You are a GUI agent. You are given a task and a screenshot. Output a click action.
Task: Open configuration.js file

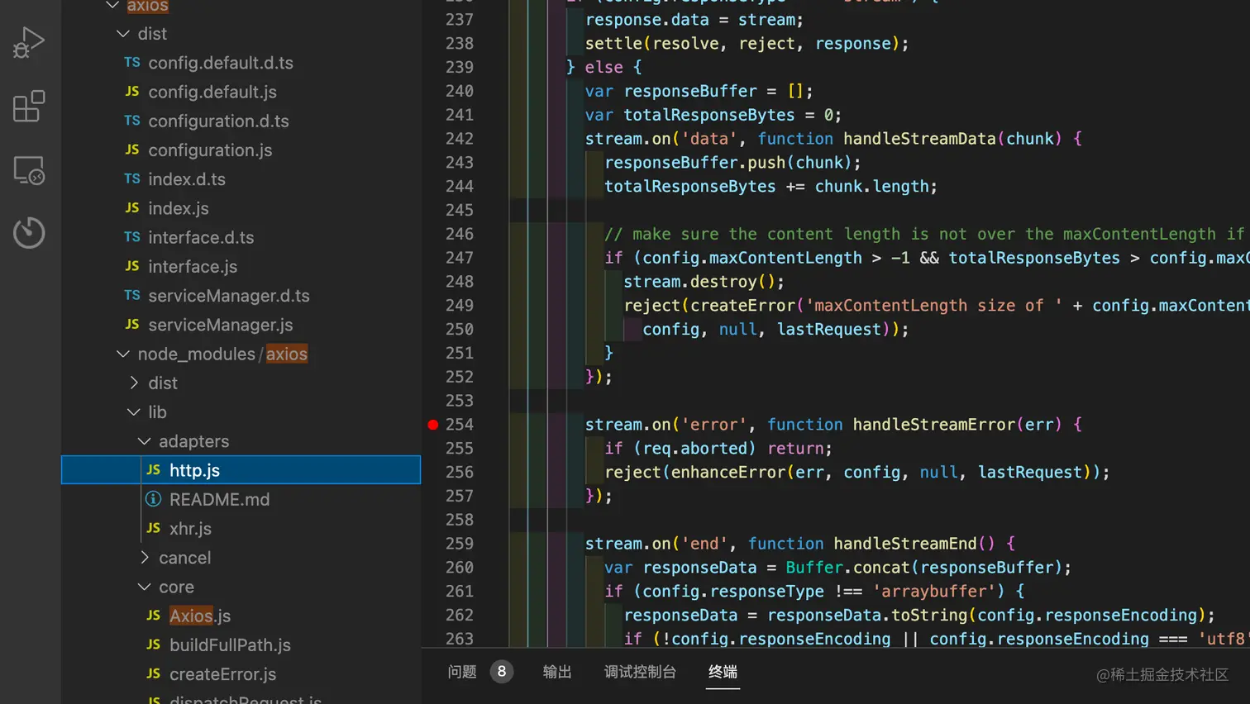210,150
